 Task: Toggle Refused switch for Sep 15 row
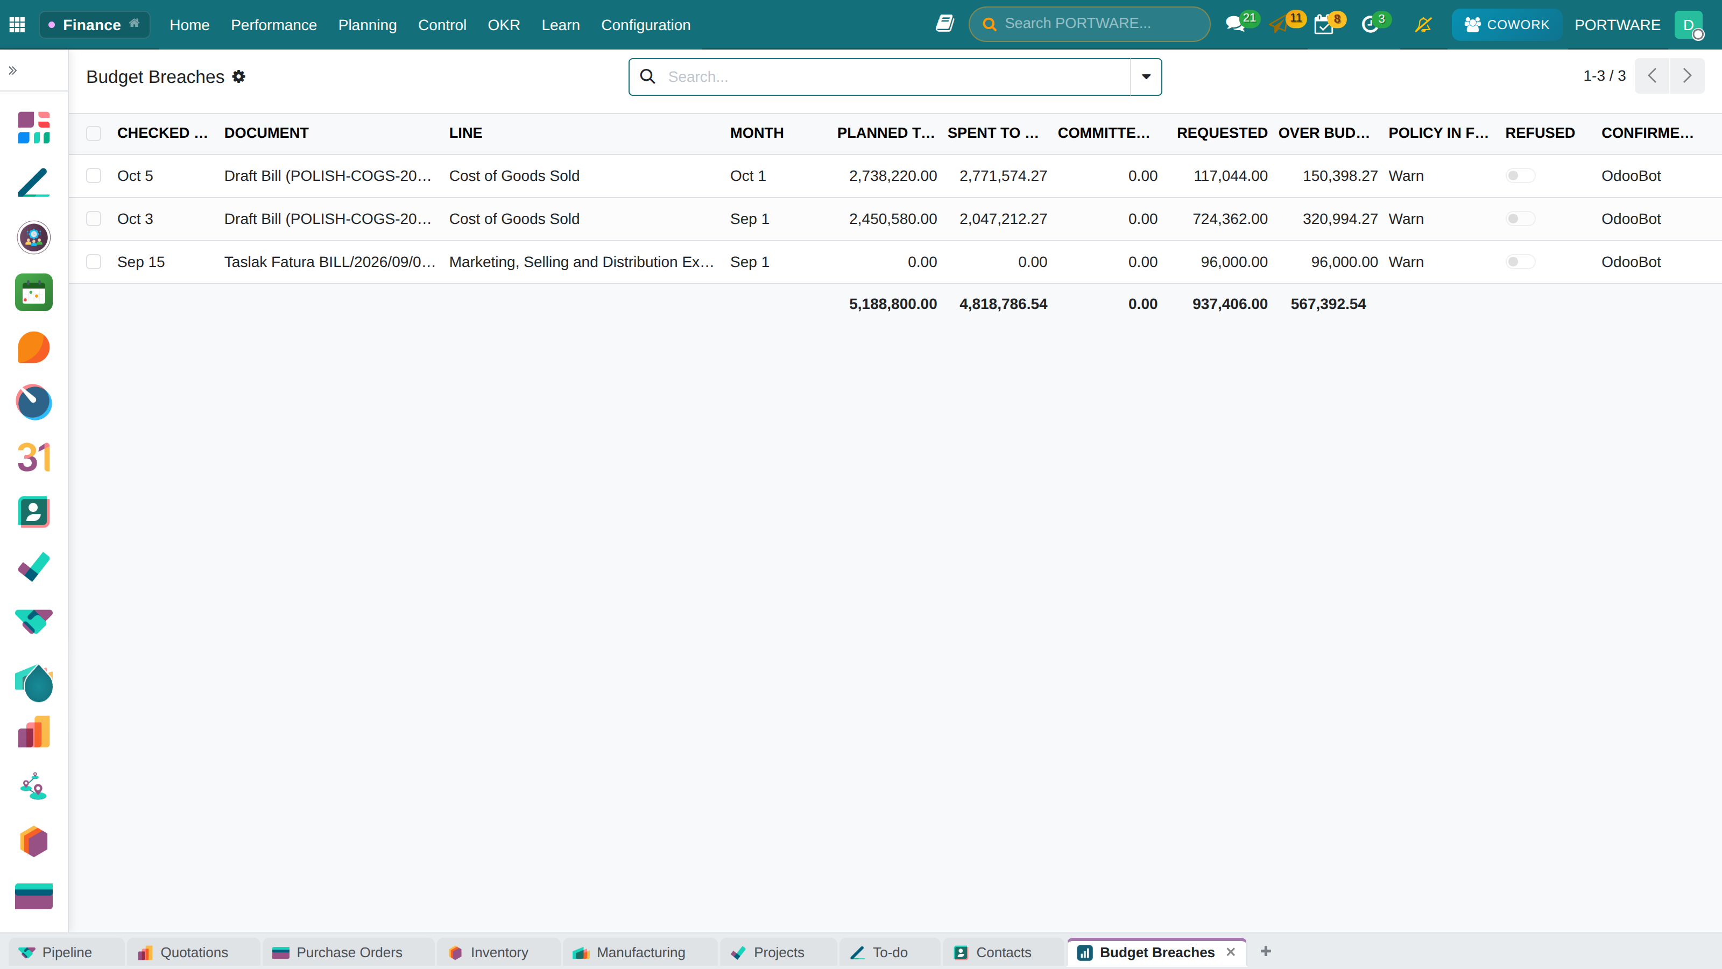1520,262
